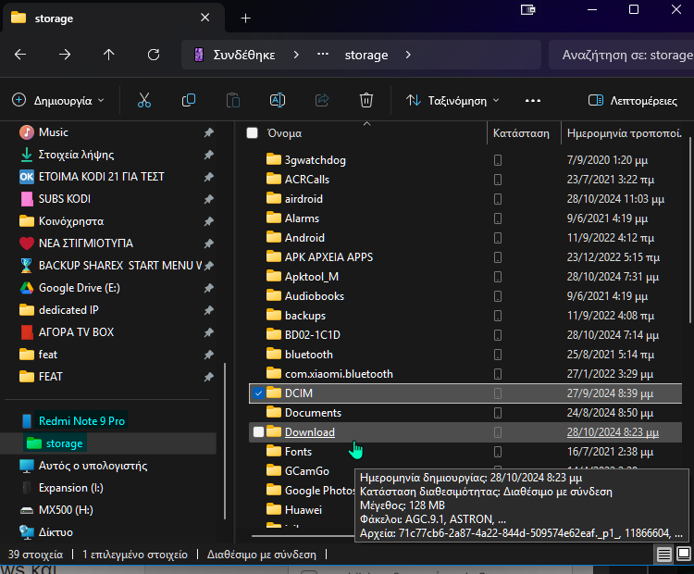Screen dimensions: 694x574
Task: Switch to details list view icon
Action: click(663, 554)
